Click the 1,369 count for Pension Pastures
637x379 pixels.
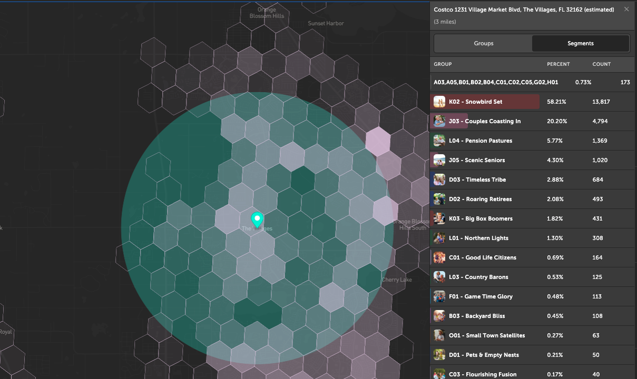coord(600,141)
